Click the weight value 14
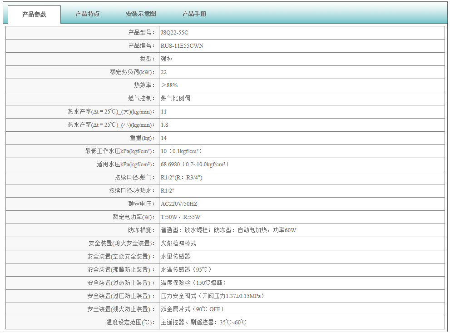 tap(163, 138)
